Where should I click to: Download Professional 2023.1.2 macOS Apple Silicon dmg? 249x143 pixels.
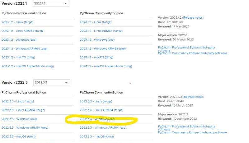point(28,66)
